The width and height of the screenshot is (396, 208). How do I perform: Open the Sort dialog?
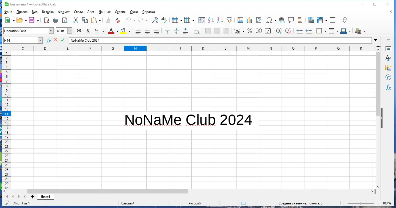[x=202, y=20]
